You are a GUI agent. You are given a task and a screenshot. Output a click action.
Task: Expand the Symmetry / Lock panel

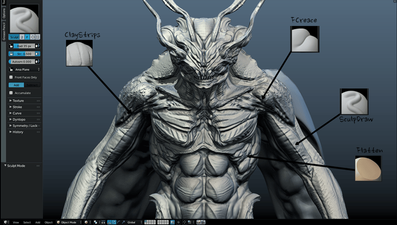(25, 125)
